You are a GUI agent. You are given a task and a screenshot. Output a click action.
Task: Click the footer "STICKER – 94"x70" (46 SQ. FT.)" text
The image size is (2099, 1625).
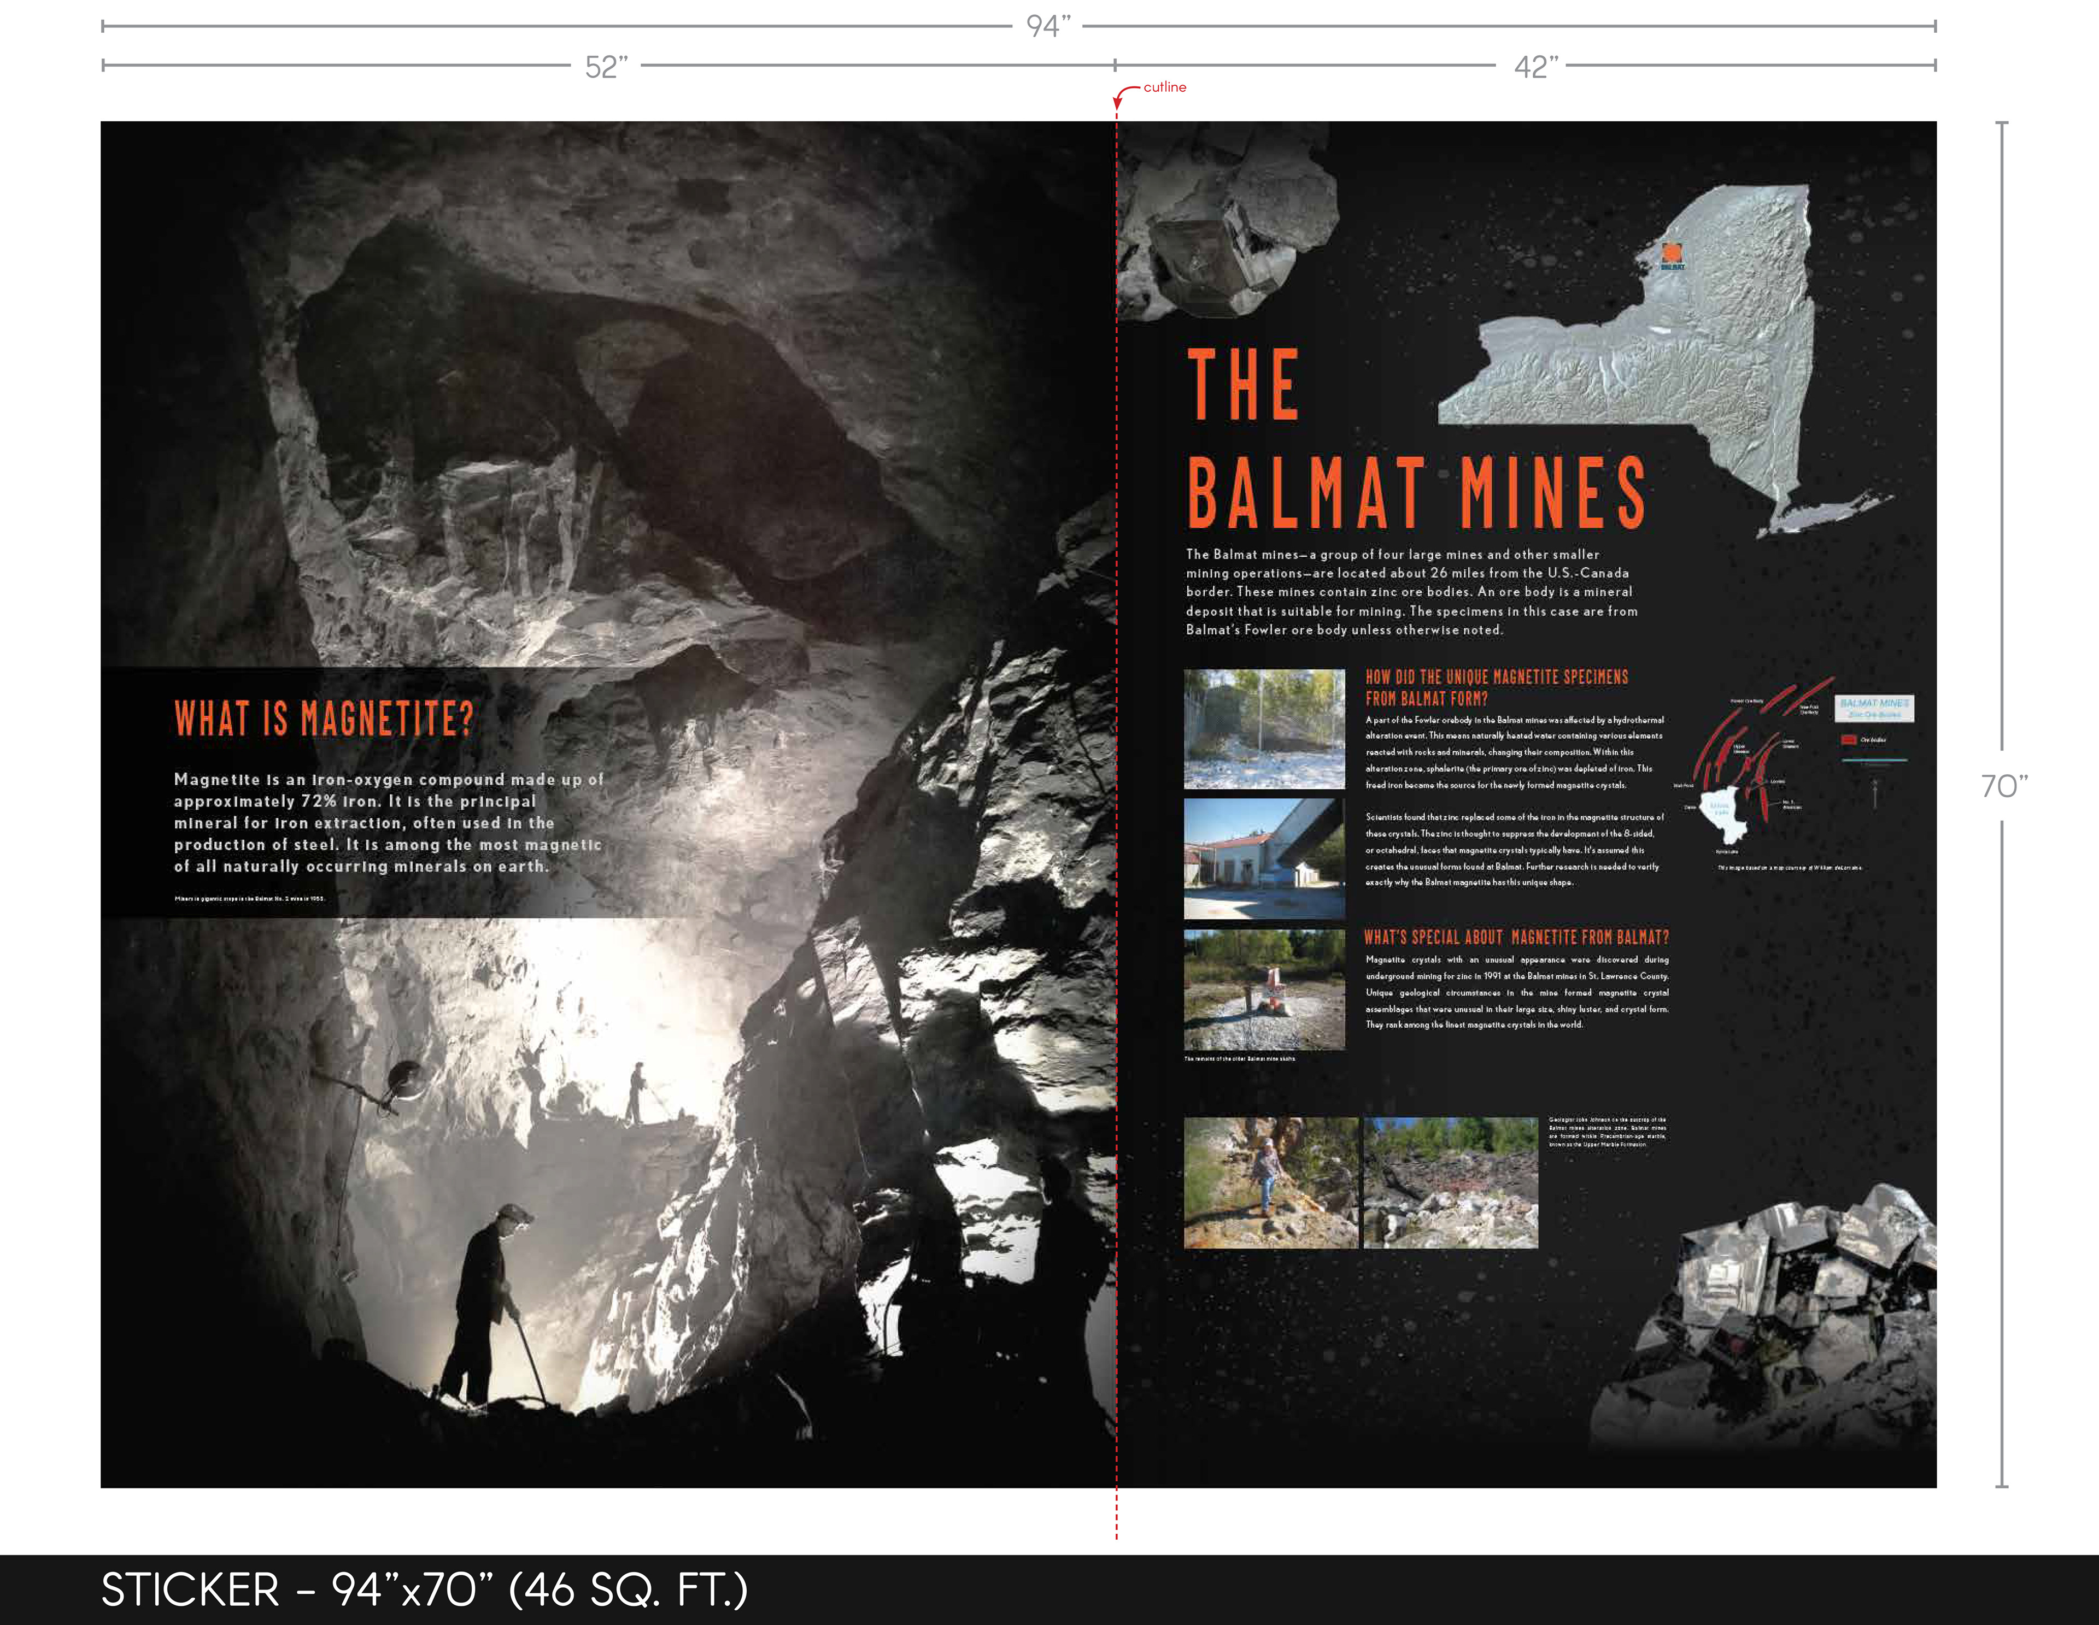click(x=424, y=1589)
